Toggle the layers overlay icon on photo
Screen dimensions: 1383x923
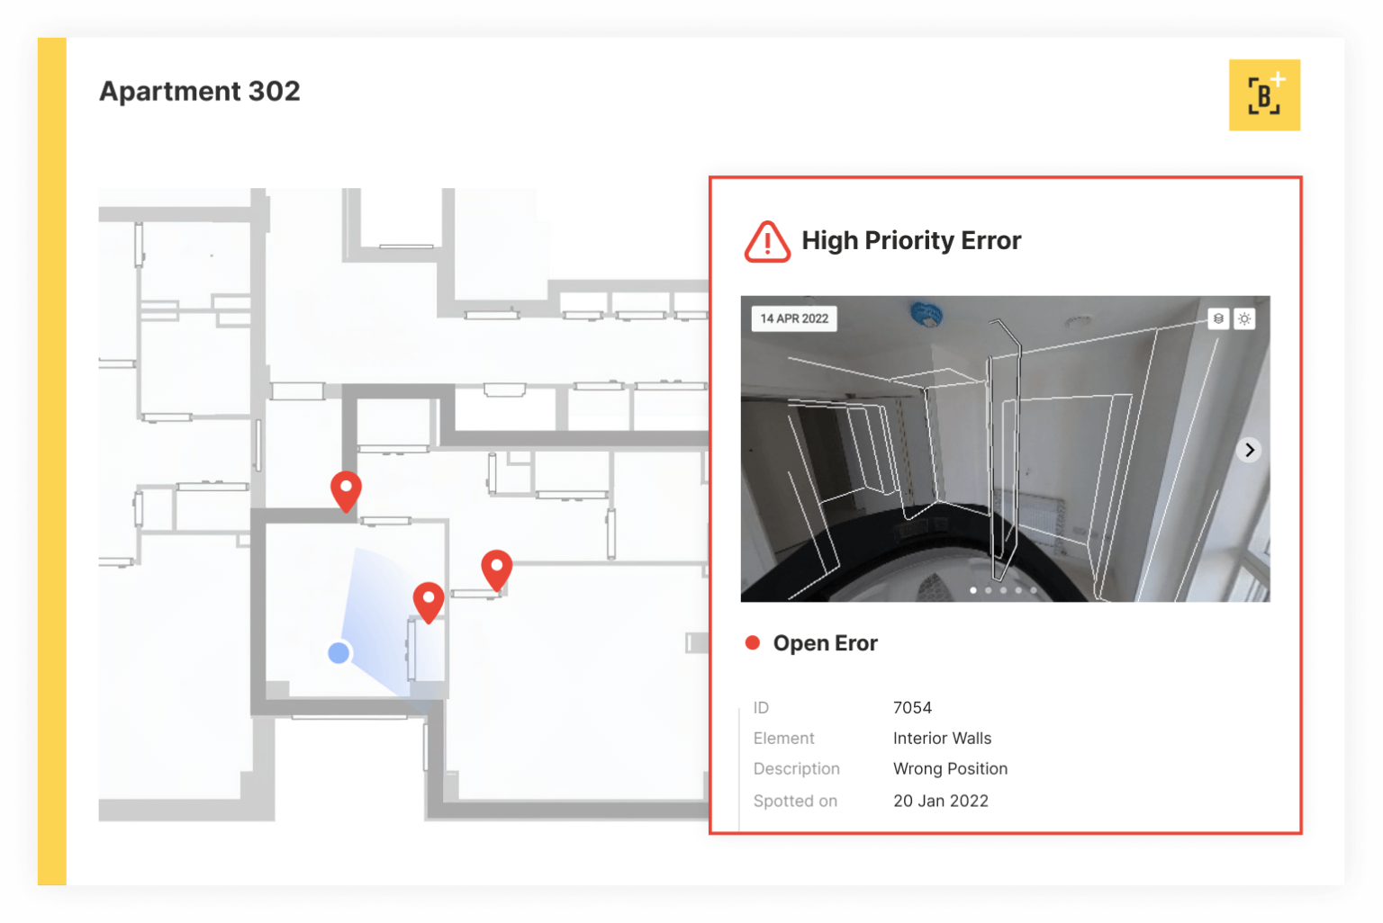pyautogui.click(x=1217, y=318)
